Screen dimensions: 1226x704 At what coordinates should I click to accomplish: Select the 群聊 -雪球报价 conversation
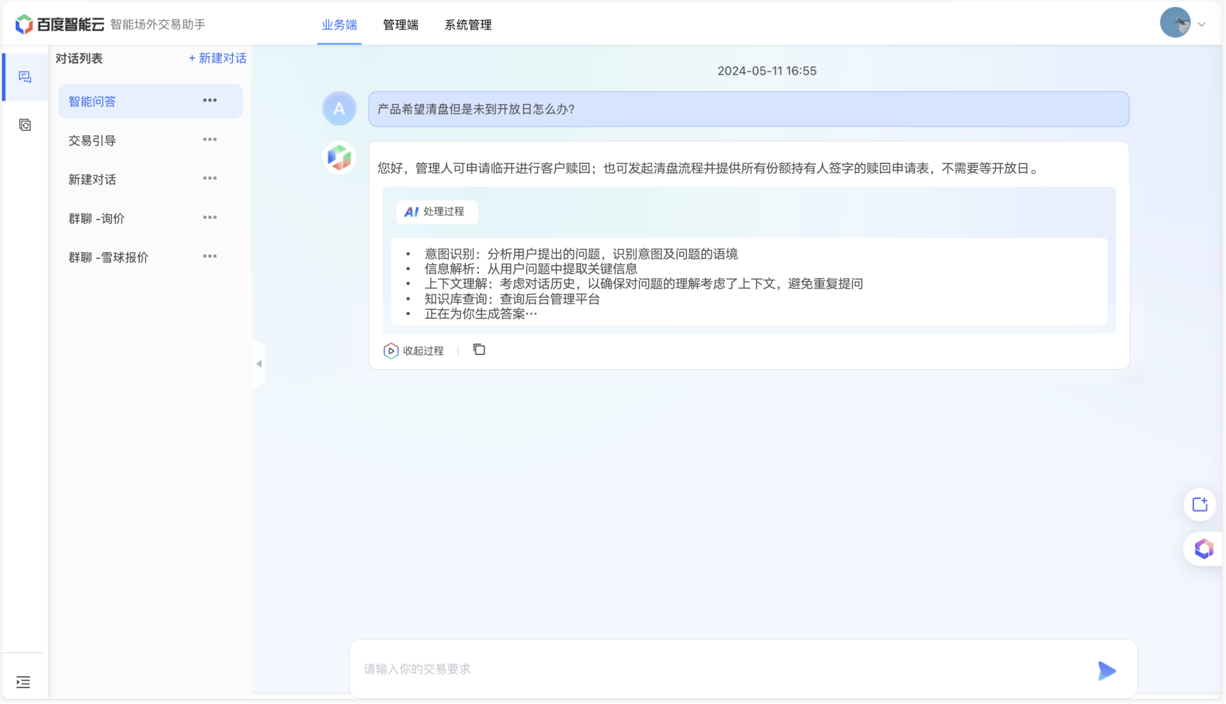pyautogui.click(x=150, y=257)
